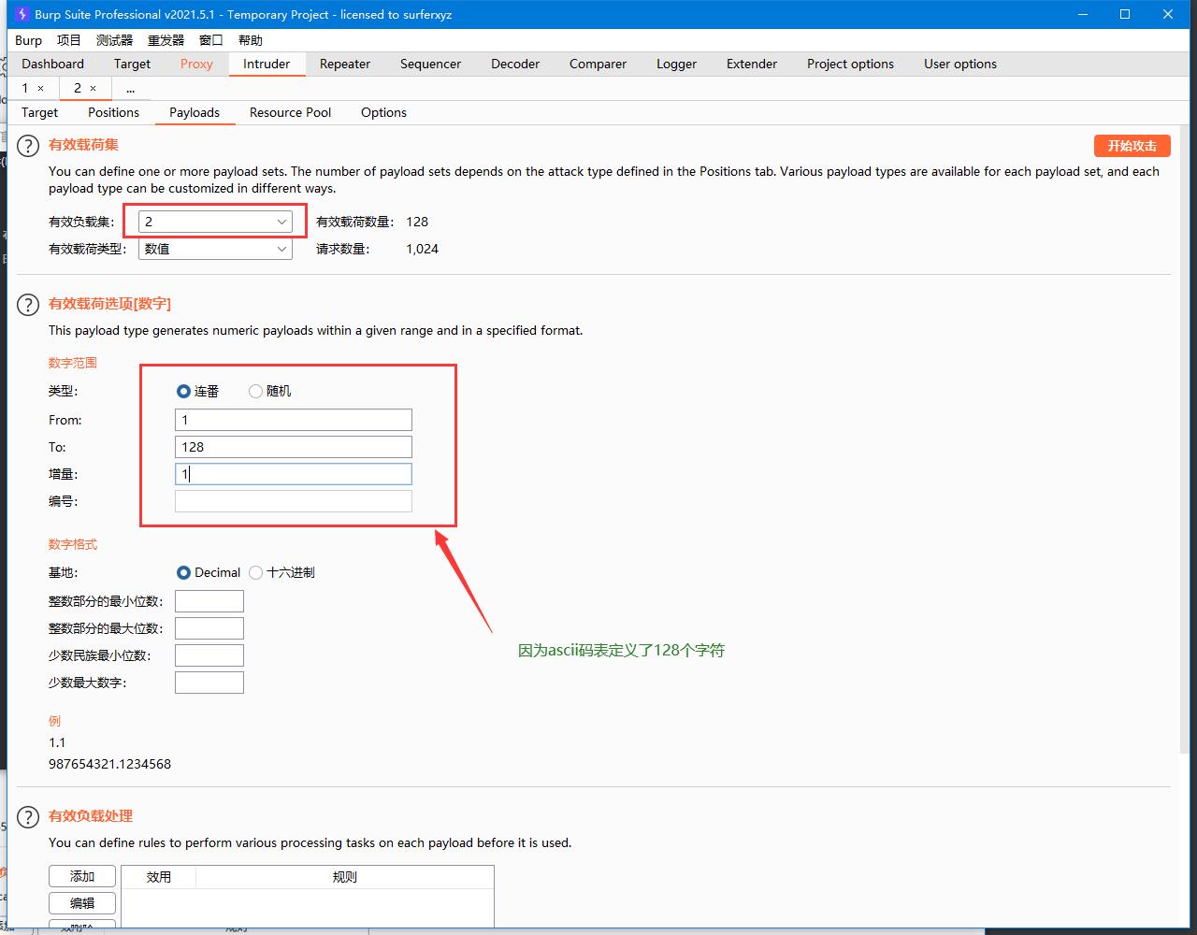The width and height of the screenshot is (1197, 935).
Task: Open the User options tab
Action: point(960,64)
